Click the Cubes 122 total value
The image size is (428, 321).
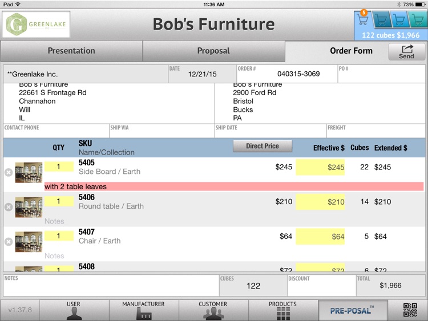(253, 286)
